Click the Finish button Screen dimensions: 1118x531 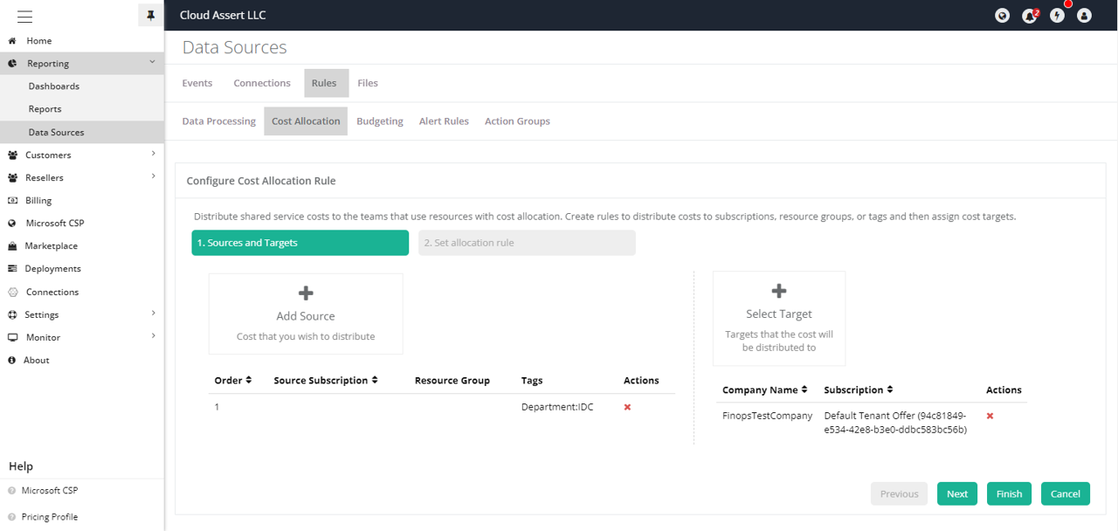coord(1009,493)
